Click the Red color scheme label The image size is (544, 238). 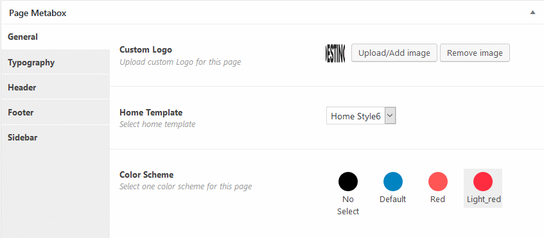coord(438,200)
